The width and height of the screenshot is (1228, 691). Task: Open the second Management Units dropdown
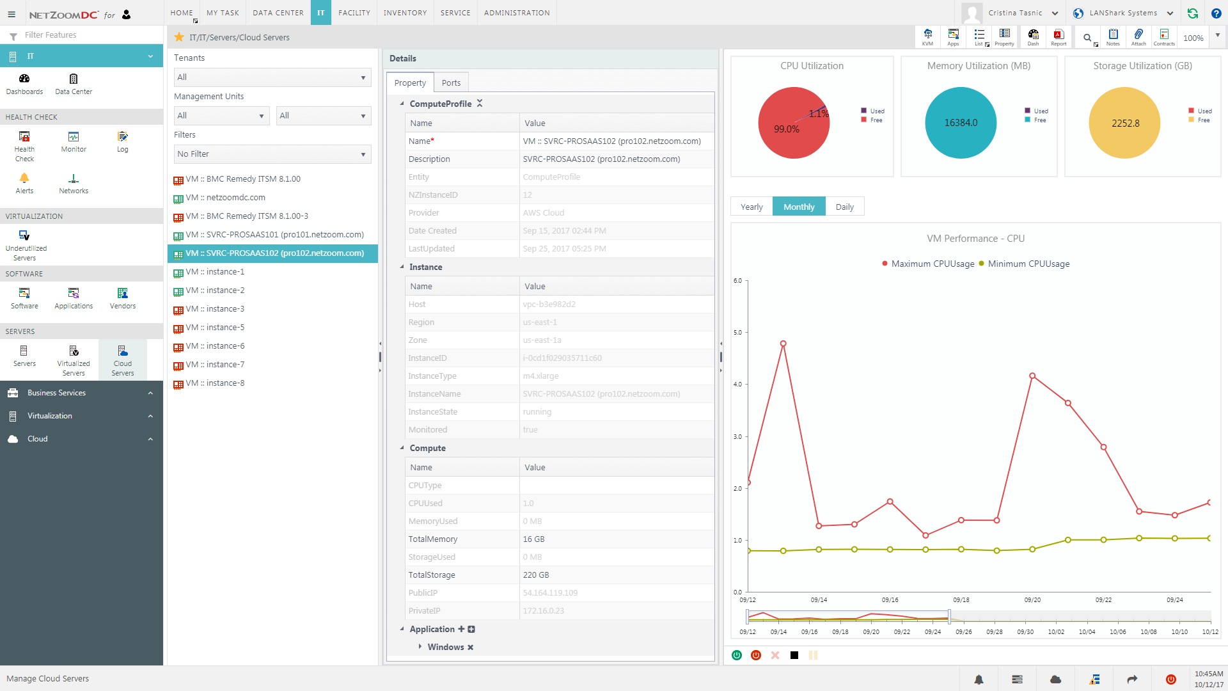click(x=324, y=116)
